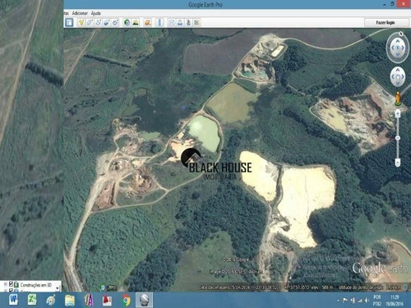This screenshot has height=308, width=411.
Task: Click the north N compass marker
Action: coord(401,34)
